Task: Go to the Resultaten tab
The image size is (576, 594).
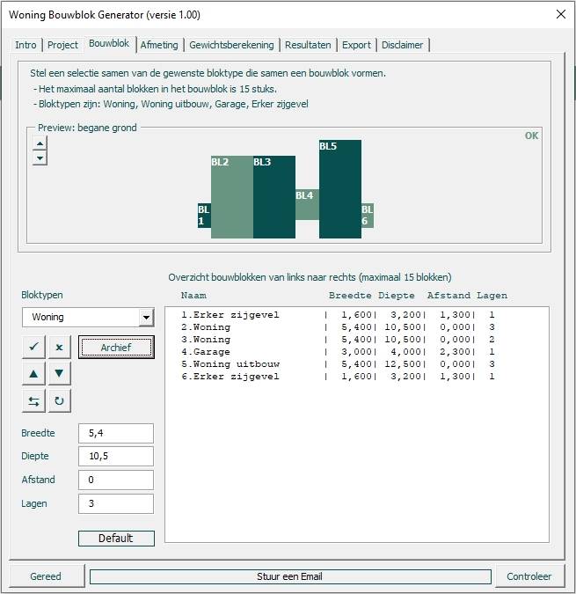Action: pos(308,45)
